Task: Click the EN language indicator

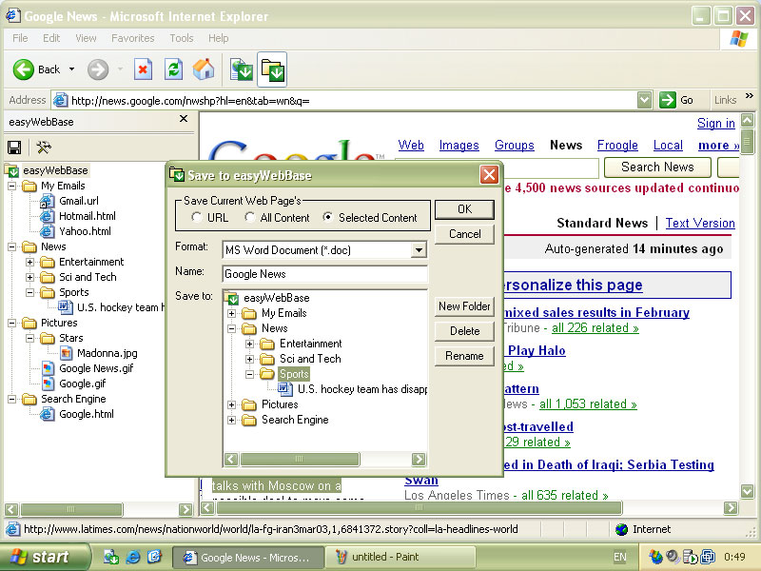Action: click(620, 557)
